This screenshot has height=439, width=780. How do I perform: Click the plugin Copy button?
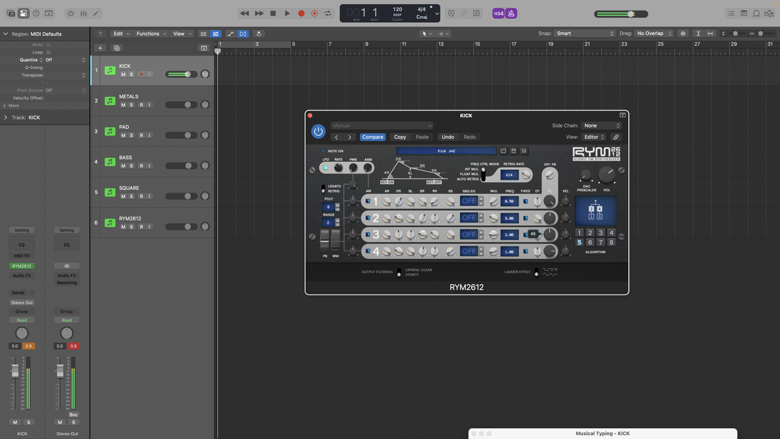point(400,137)
